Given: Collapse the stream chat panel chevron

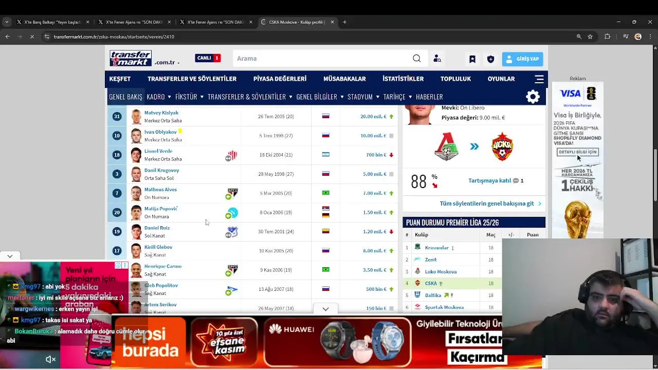Looking at the screenshot, I should coord(10,256).
